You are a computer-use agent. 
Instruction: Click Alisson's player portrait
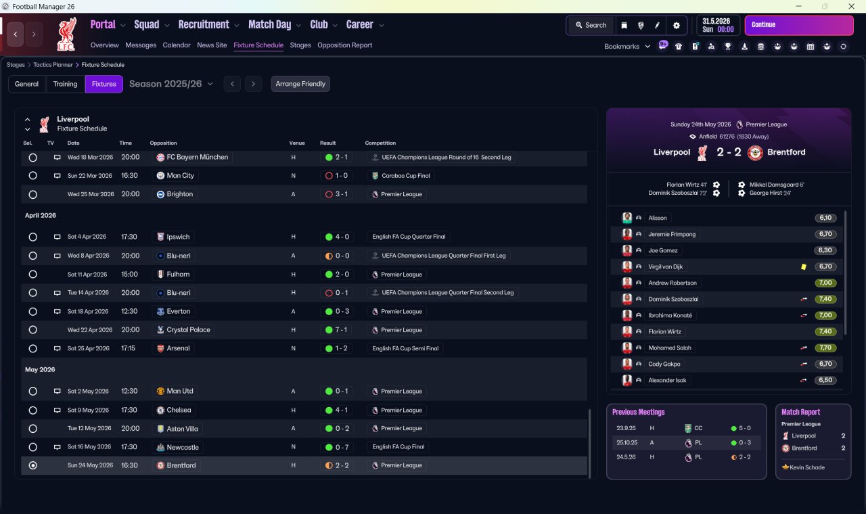point(627,218)
